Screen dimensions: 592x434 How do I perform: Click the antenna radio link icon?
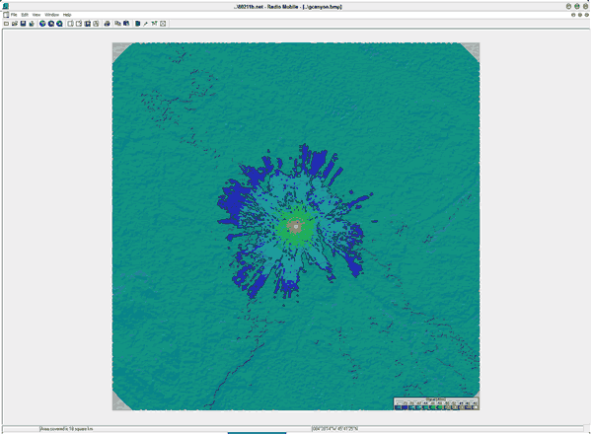click(x=154, y=23)
